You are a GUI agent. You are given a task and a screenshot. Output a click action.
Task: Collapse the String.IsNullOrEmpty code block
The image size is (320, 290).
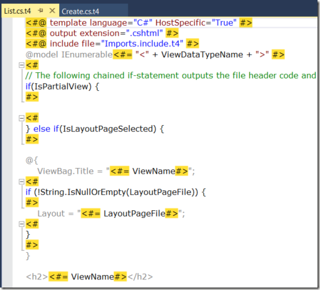click(21, 182)
